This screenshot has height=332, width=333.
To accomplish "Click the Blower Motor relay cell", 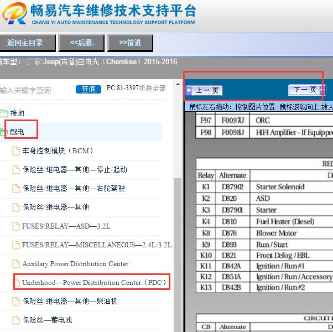I will (276, 233).
